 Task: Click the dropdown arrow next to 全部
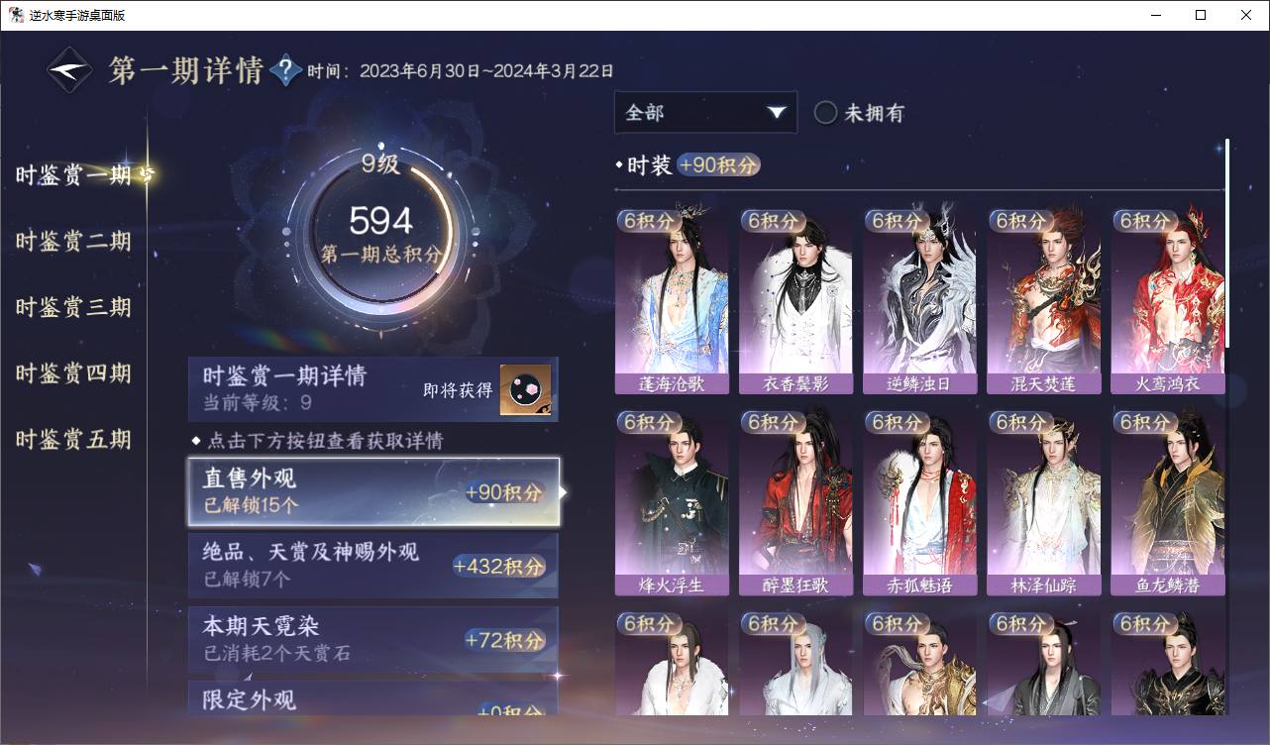[x=777, y=113]
